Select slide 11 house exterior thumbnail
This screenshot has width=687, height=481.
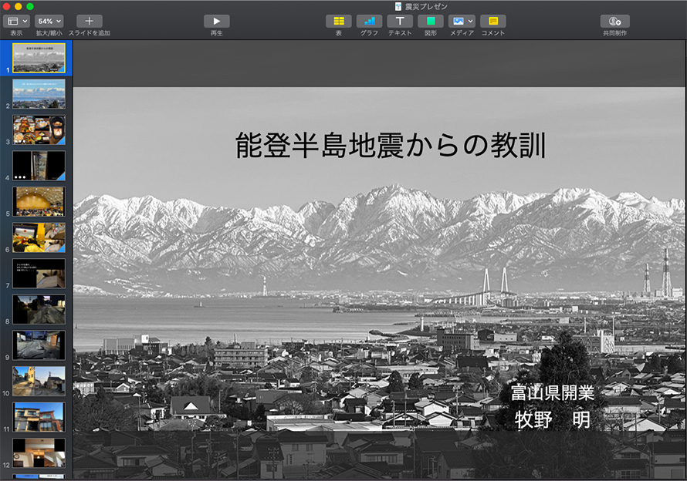click(39, 417)
